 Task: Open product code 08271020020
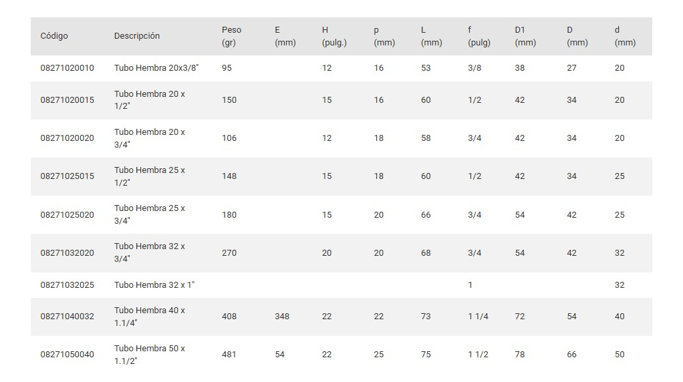67,138
